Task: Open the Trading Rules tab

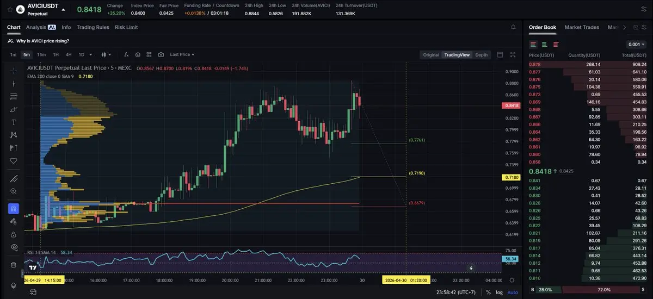Action: point(93,27)
